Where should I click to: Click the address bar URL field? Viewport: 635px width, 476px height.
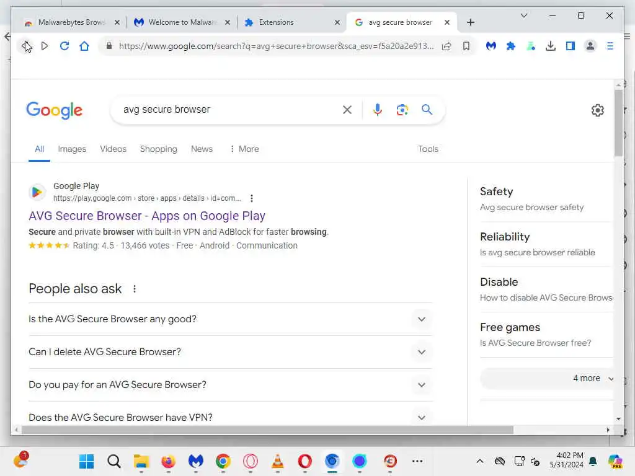pos(276,46)
